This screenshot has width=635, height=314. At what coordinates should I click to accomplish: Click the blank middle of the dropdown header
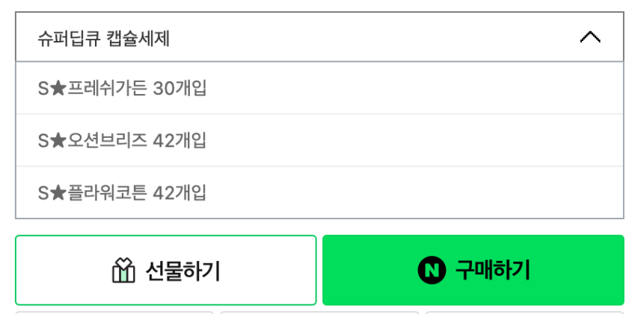tap(359, 37)
